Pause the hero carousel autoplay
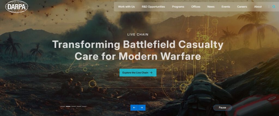279x116 pixels. coord(222,108)
